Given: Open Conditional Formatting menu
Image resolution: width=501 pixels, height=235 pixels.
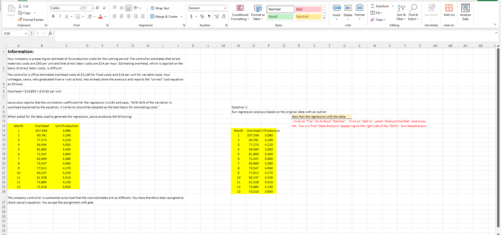Looking at the screenshot, I should [x=240, y=12].
